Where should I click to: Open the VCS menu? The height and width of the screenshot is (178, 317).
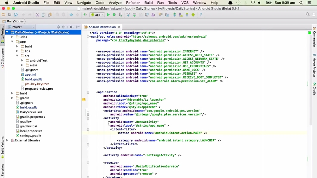(185, 3)
